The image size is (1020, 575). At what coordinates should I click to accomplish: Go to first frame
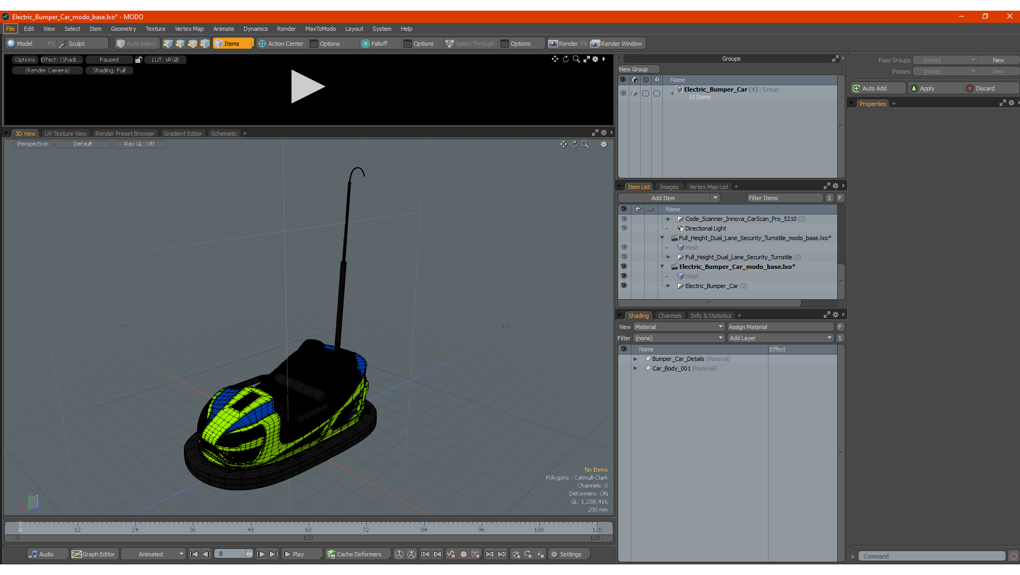(194, 554)
